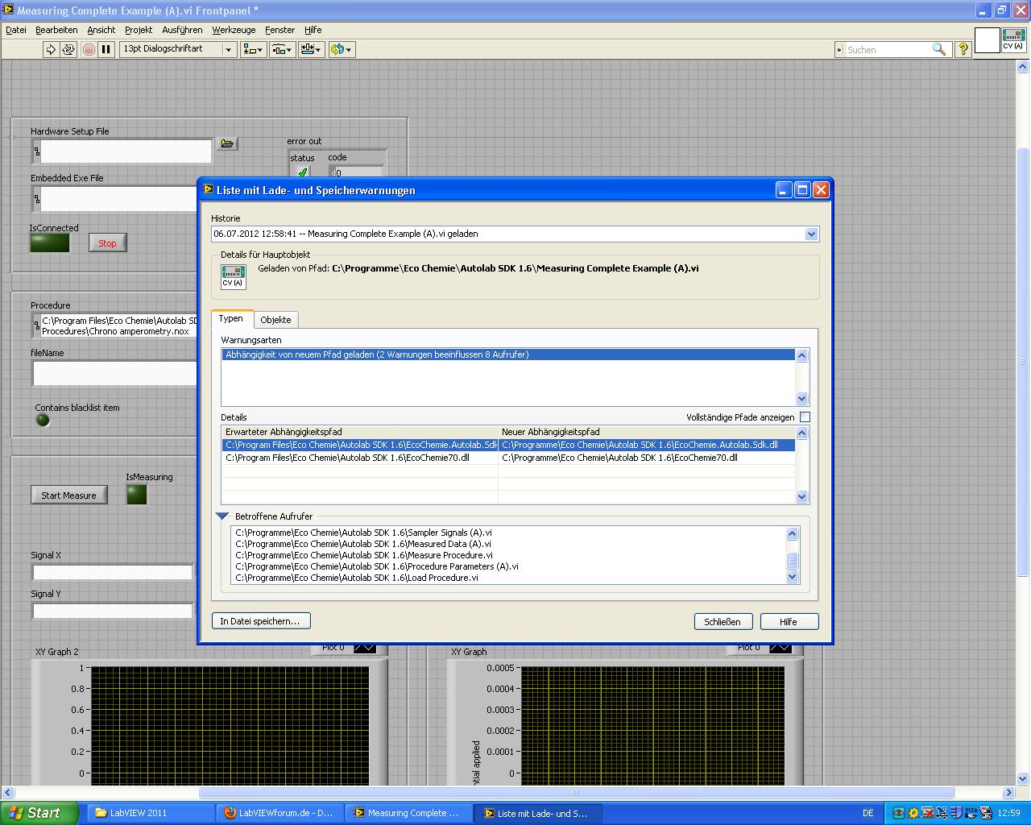The width and height of the screenshot is (1031, 825).
Task: Enable Vollständige Pfade anzeigen checkbox
Action: [805, 417]
